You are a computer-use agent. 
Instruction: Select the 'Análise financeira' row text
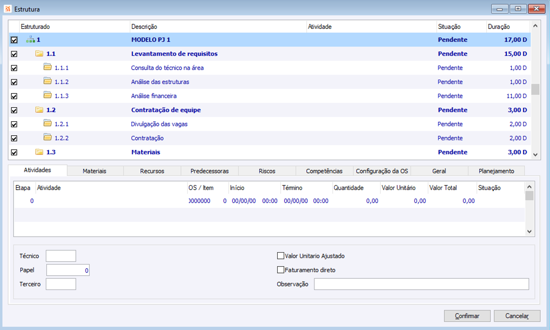pos(154,96)
